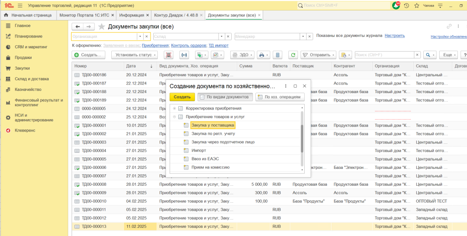467x236 pixels.
Task: Go to home page icon tab
Action: tap(5, 15)
